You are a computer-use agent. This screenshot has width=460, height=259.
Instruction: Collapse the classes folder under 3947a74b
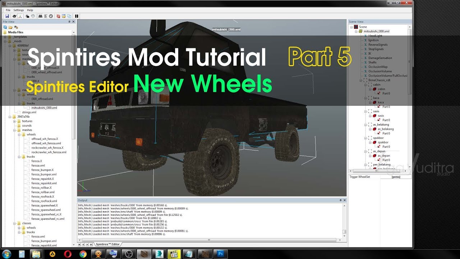pos(14,223)
